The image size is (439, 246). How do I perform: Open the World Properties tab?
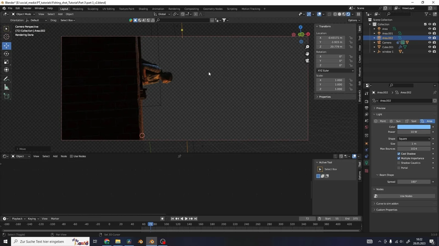tap(366, 127)
